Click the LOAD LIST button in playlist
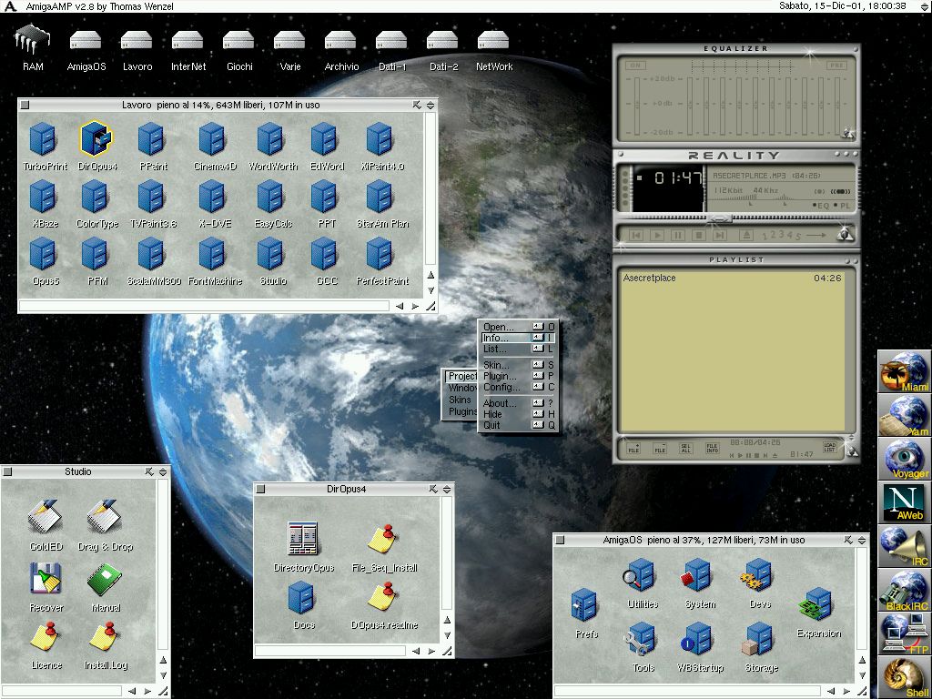 tap(829, 448)
